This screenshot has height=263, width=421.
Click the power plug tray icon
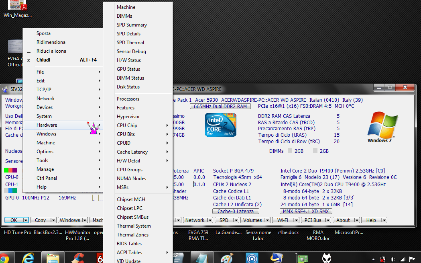(383, 259)
